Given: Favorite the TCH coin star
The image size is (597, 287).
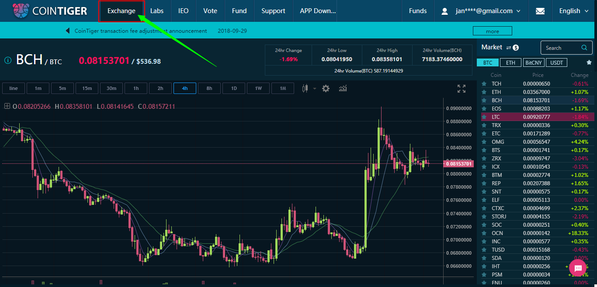Looking at the screenshot, I should (484, 84).
